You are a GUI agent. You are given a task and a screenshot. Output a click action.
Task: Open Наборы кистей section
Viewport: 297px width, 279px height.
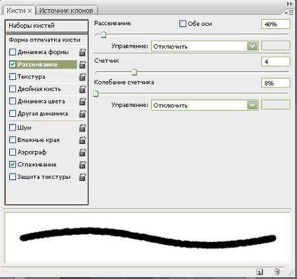pos(46,26)
